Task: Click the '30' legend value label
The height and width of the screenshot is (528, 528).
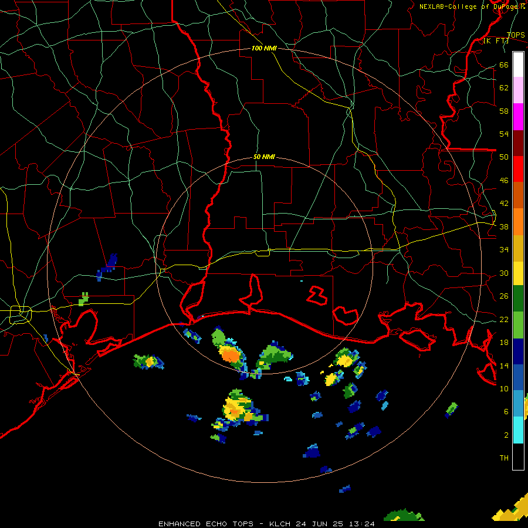Action: tap(504, 273)
